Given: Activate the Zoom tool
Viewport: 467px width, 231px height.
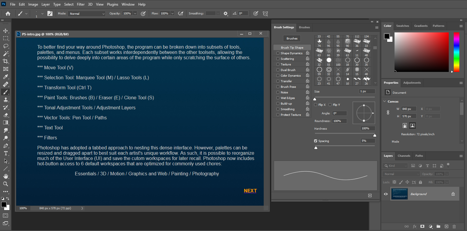Looking at the screenshot, I should point(6,184).
